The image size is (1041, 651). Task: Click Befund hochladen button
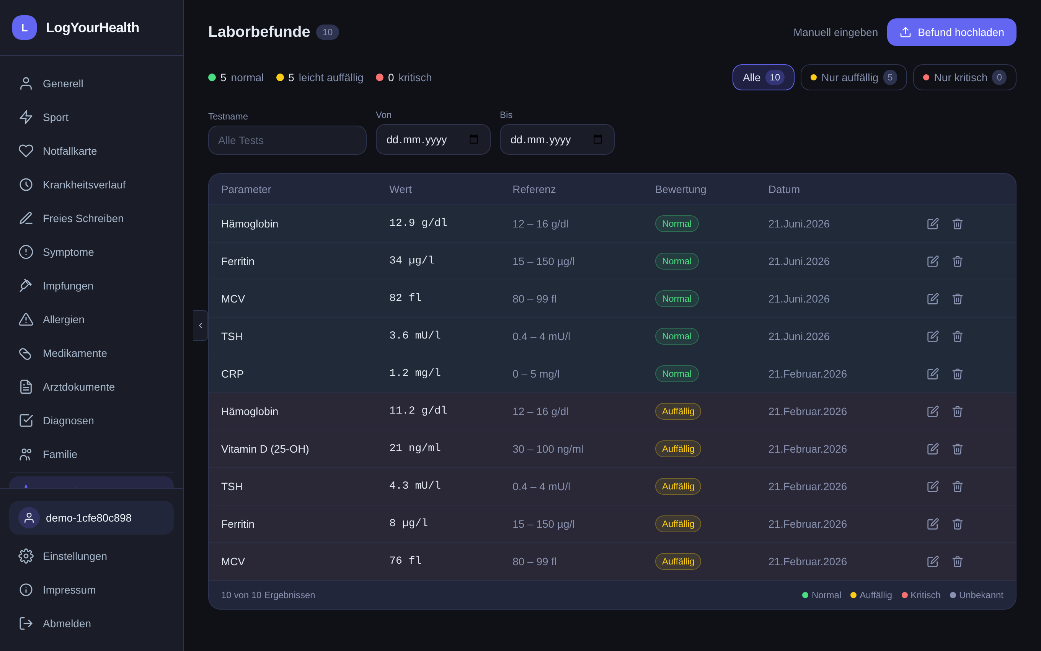pos(951,32)
